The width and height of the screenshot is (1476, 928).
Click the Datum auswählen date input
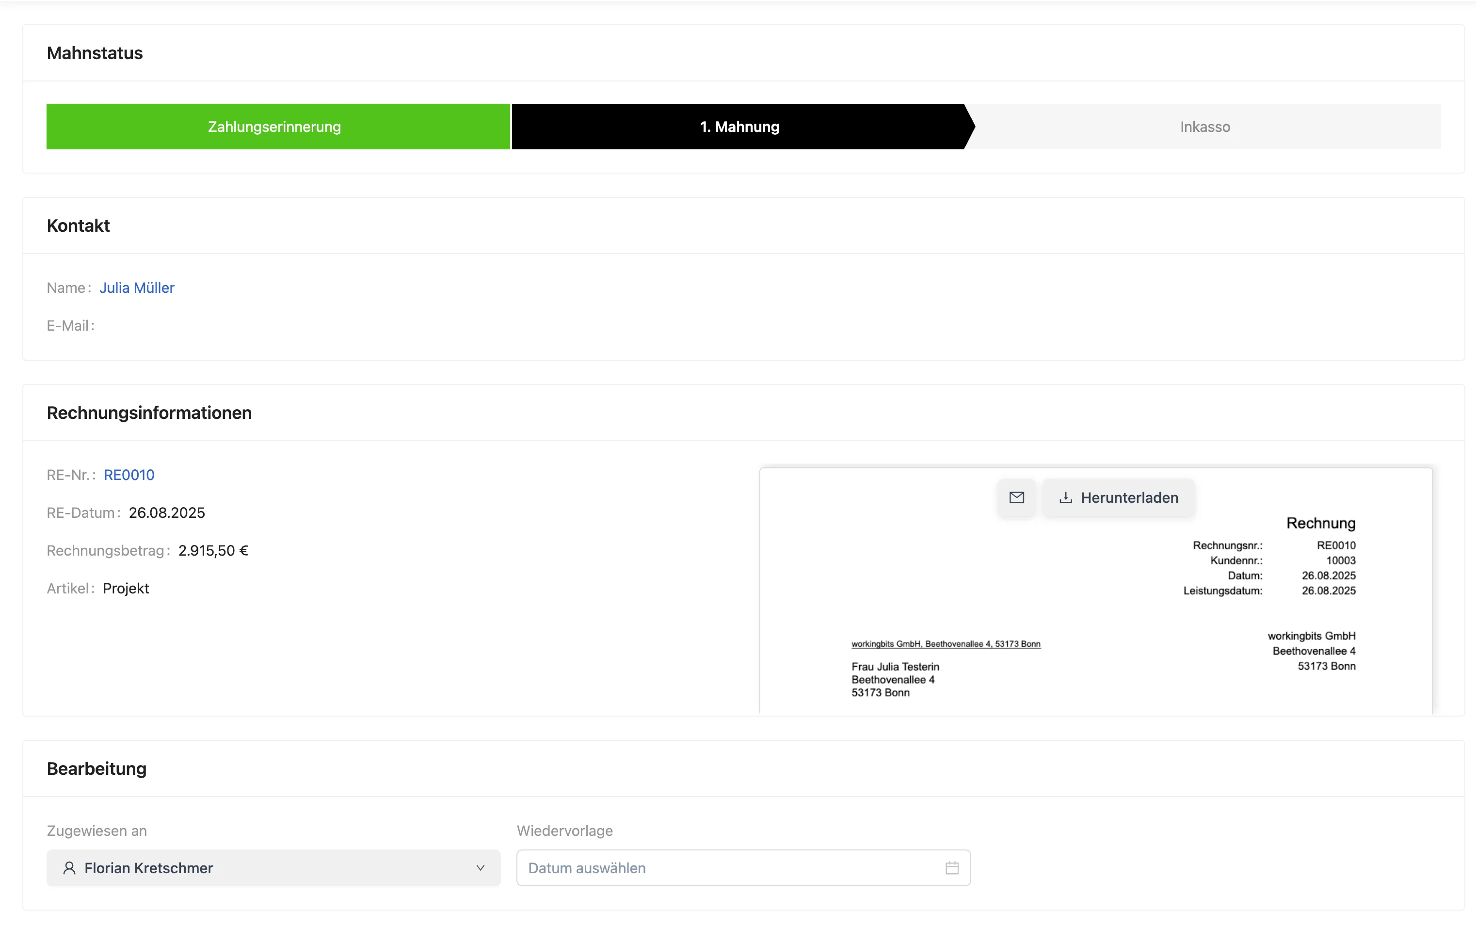(729, 867)
